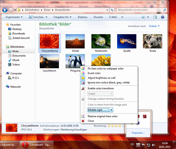Image resolution: width=176 pixels, height=149 pixels.
Task: Choose Close in the context menu
Action: coord(91,121)
